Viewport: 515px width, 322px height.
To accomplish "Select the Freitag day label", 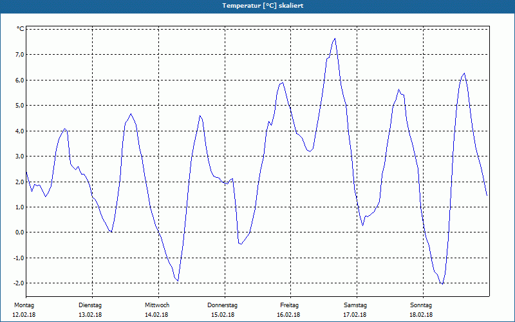I will [x=289, y=305].
